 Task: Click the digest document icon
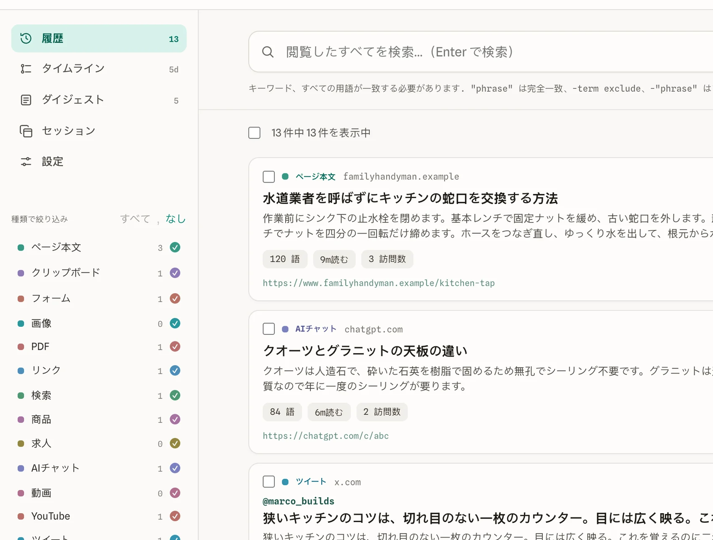tap(26, 100)
